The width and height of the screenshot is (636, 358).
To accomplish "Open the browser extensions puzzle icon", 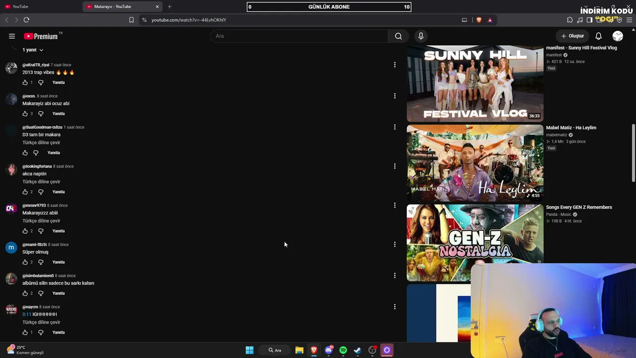I will pos(570,20).
